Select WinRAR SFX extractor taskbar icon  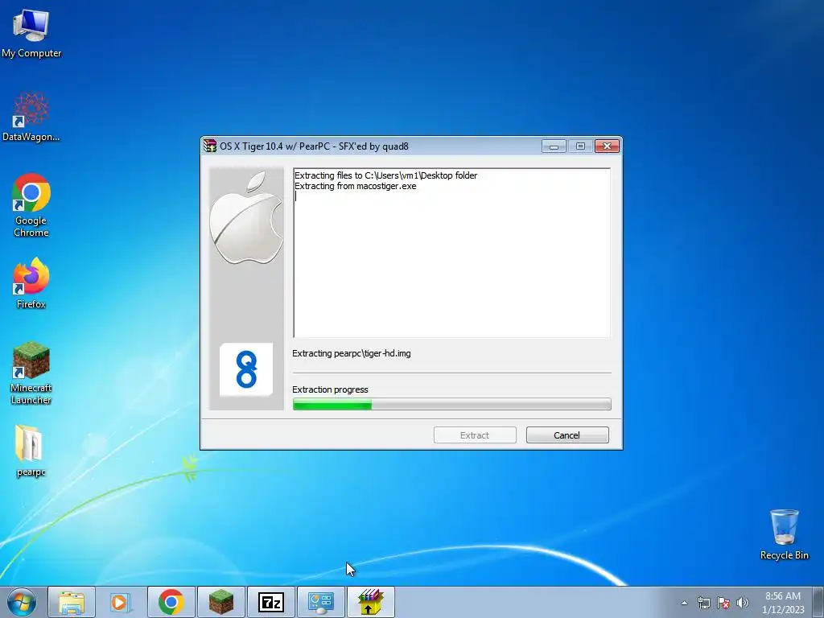click(370, 602)
